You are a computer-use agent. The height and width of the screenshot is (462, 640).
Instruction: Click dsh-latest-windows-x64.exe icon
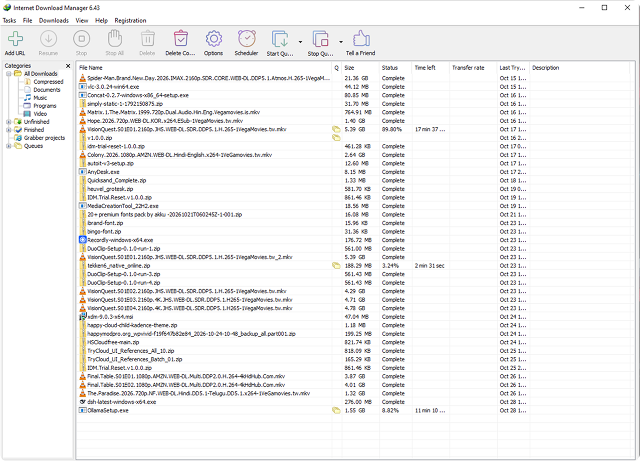click(x=83, y=402)
